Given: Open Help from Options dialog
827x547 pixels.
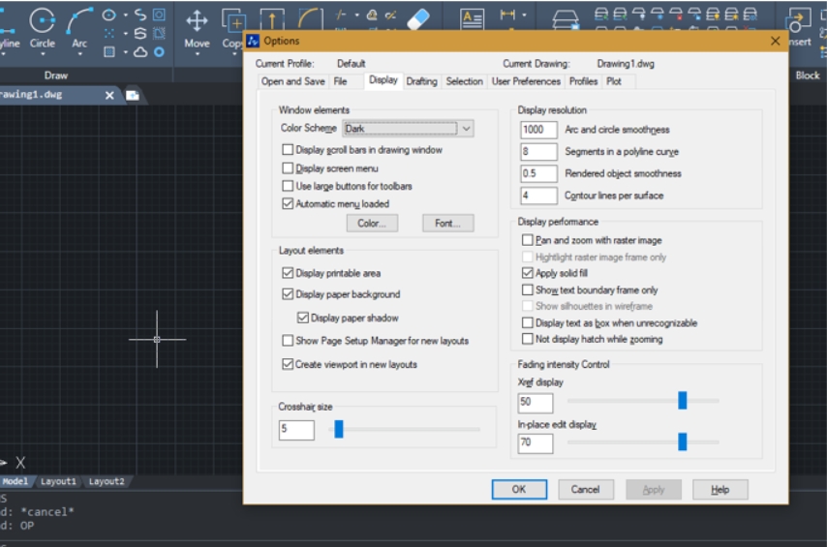Looking at the screenshot, I should [720, 490].
